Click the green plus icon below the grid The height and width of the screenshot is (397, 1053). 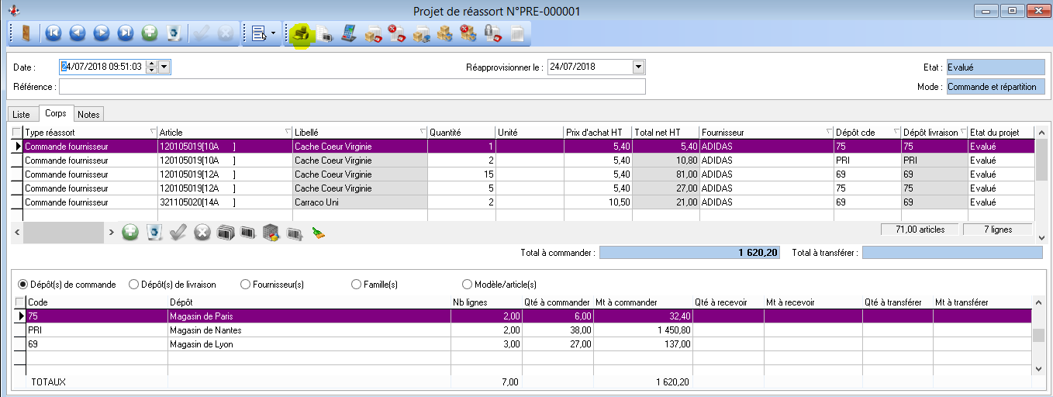coord(130,232)
